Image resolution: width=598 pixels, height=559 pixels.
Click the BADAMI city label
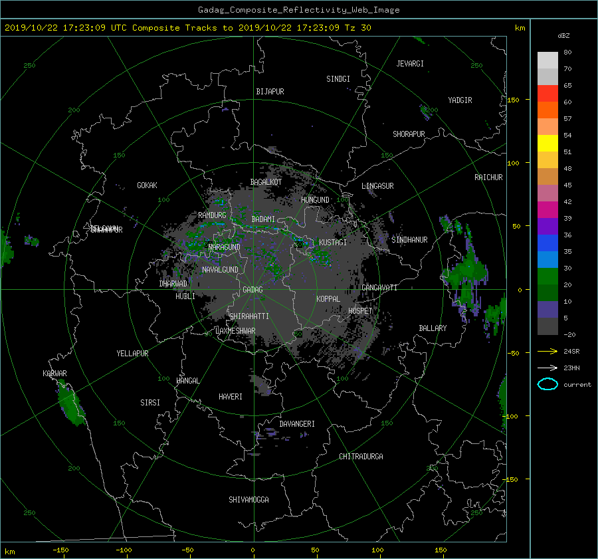(x=263, y=219)
